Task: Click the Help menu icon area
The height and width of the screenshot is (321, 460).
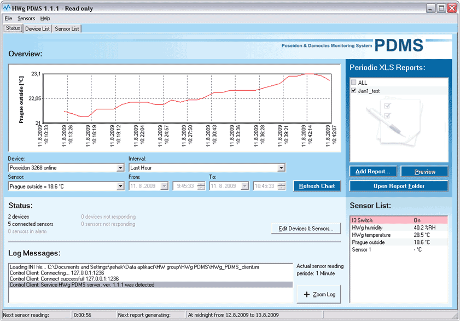Action: pos(45,18)
